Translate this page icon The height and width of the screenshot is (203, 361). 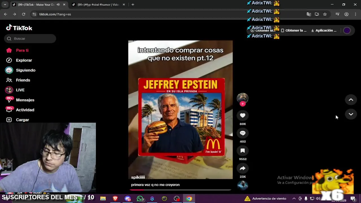point(309,14)
